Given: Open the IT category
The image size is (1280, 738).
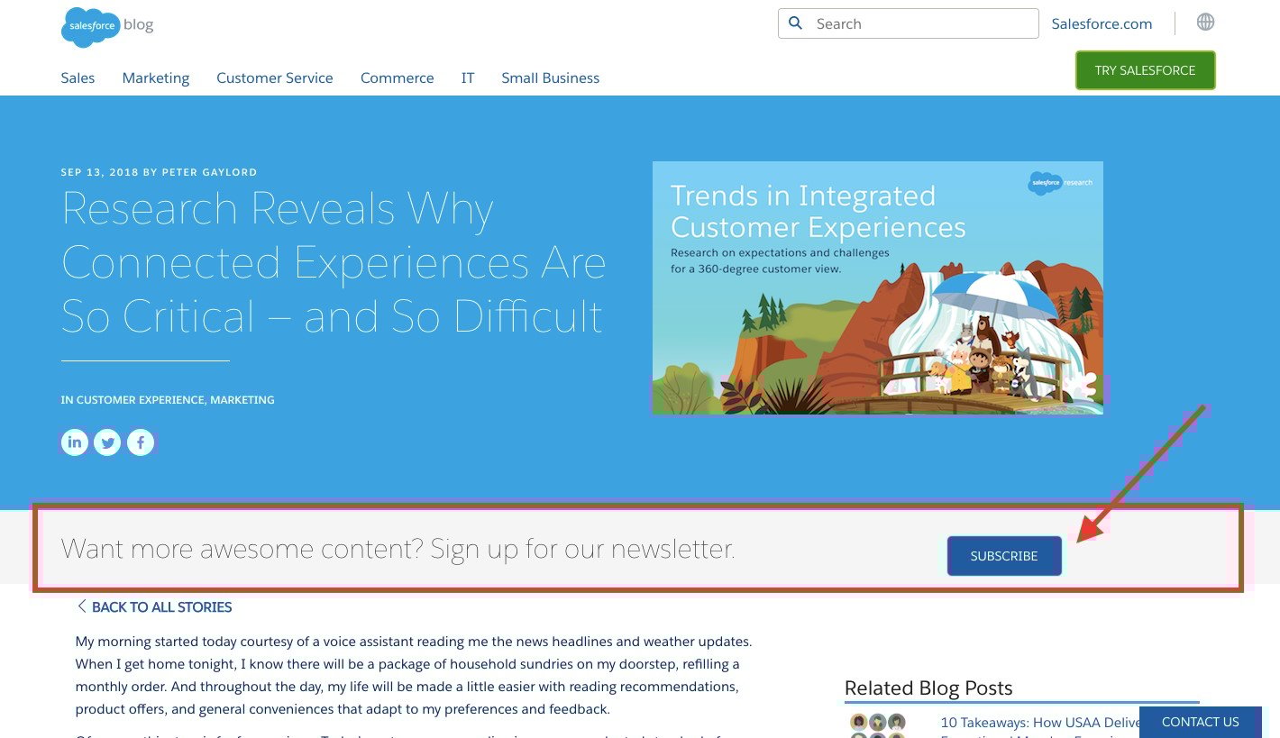Looking at the screenshot, I should 468,78.
